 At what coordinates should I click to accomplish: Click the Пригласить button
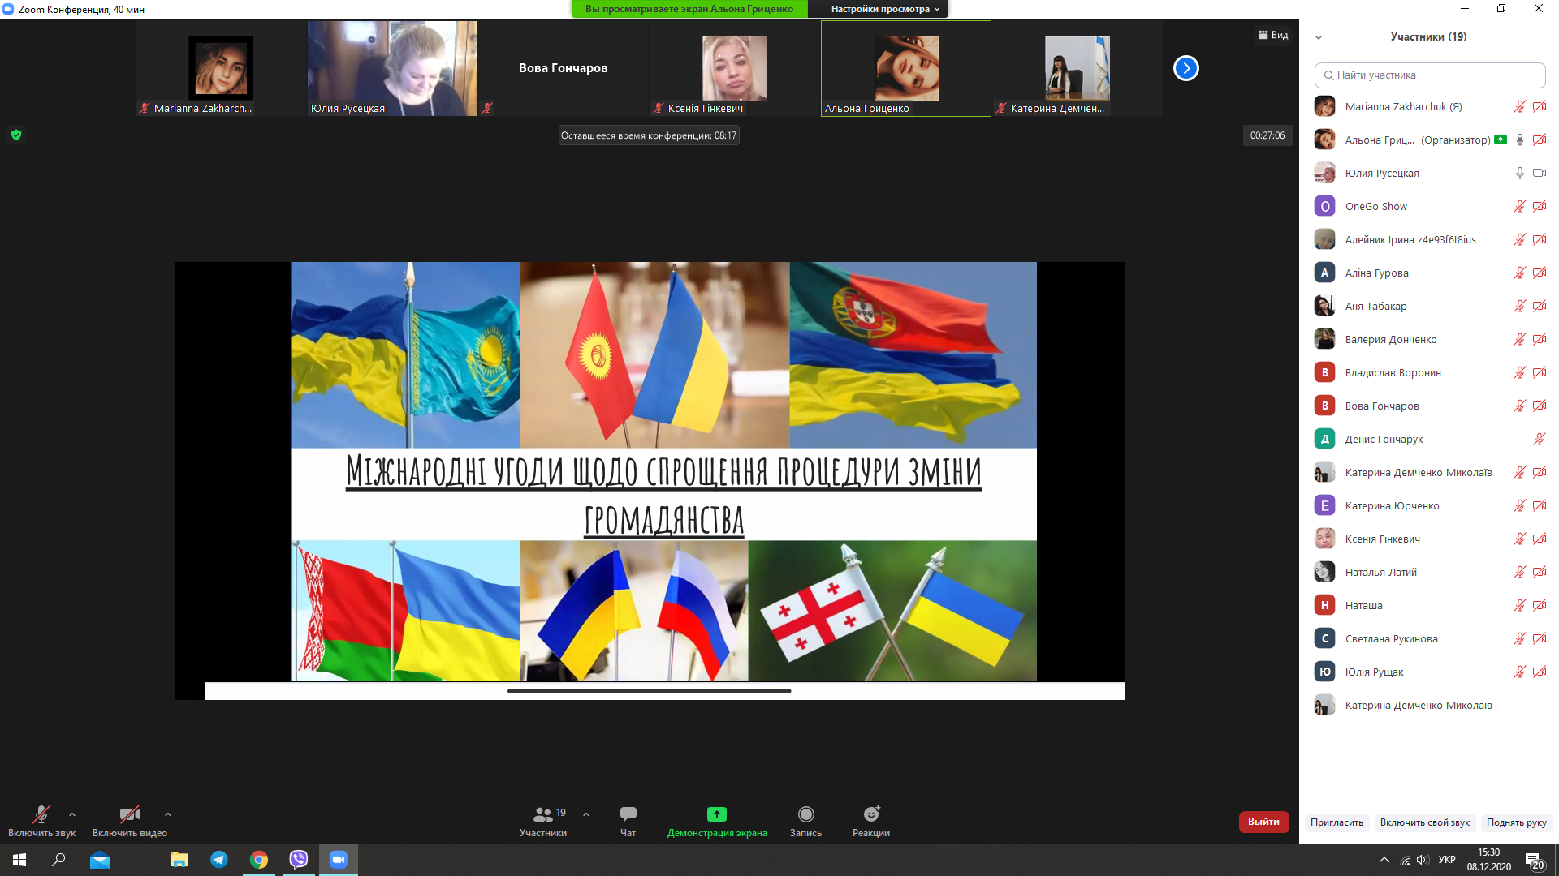[x=1337, y=822]
